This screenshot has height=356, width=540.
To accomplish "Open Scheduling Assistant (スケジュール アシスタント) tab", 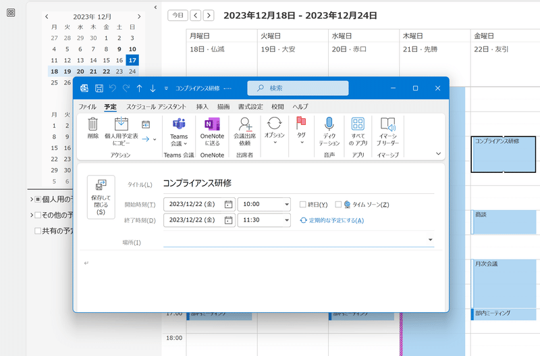I will point(156,107).
